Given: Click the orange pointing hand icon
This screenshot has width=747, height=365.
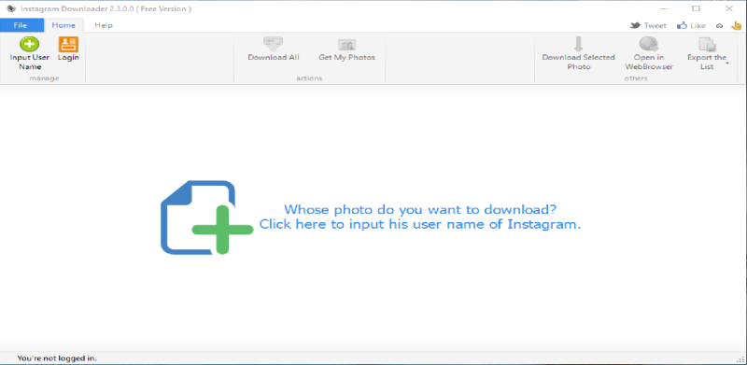Looking at the screenshot, I should pos(737,26).
